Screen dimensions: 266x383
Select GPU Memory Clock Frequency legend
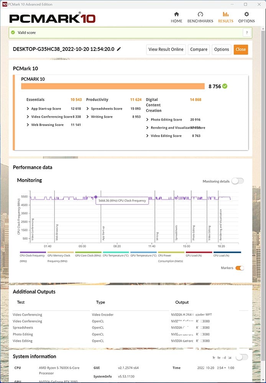point(61,257)
